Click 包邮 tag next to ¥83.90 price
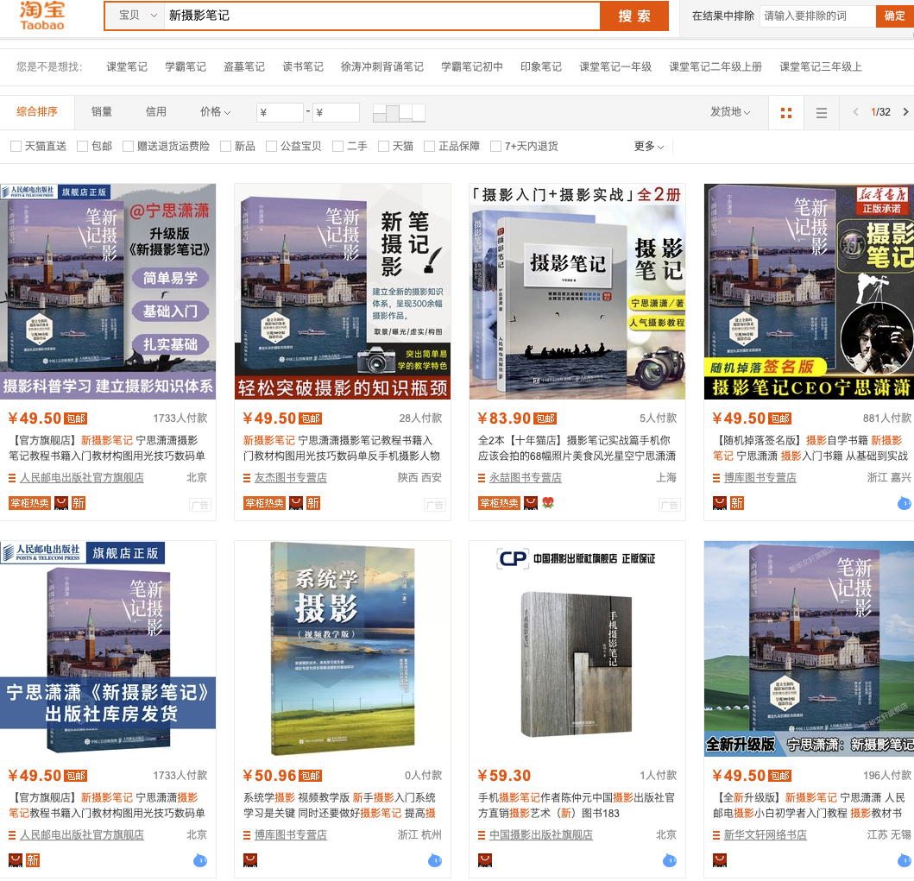Image resolution: width=914 pixels, height=881 pixels. 545,419
